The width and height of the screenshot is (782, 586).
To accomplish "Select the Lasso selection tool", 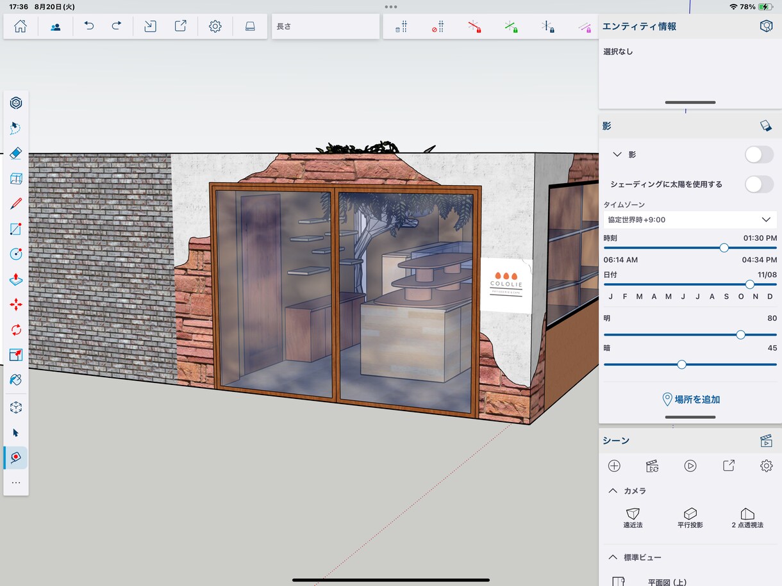I will tap(16, 128).
